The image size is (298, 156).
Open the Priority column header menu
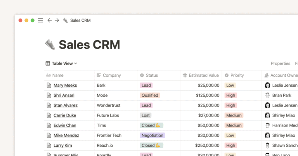237,75
